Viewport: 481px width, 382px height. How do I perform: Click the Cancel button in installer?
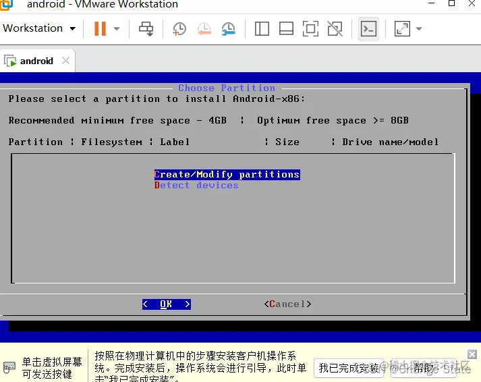pos(287,304)
